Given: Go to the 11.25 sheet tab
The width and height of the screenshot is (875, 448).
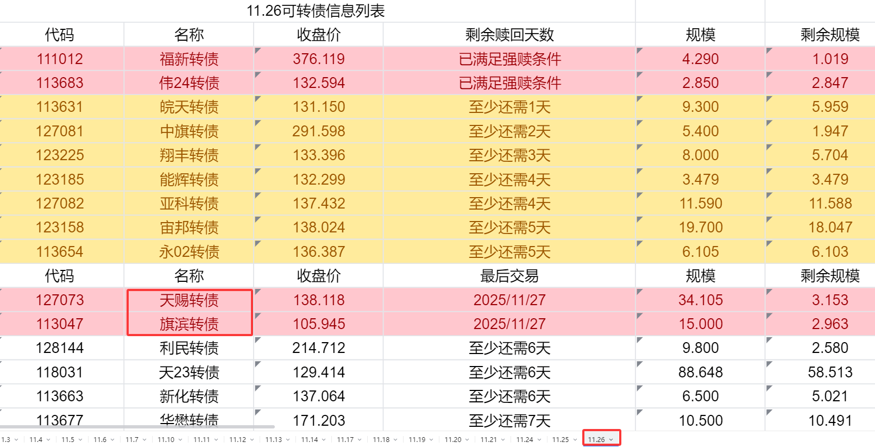Looking at the screenshot, I should [x=561, y=439].
